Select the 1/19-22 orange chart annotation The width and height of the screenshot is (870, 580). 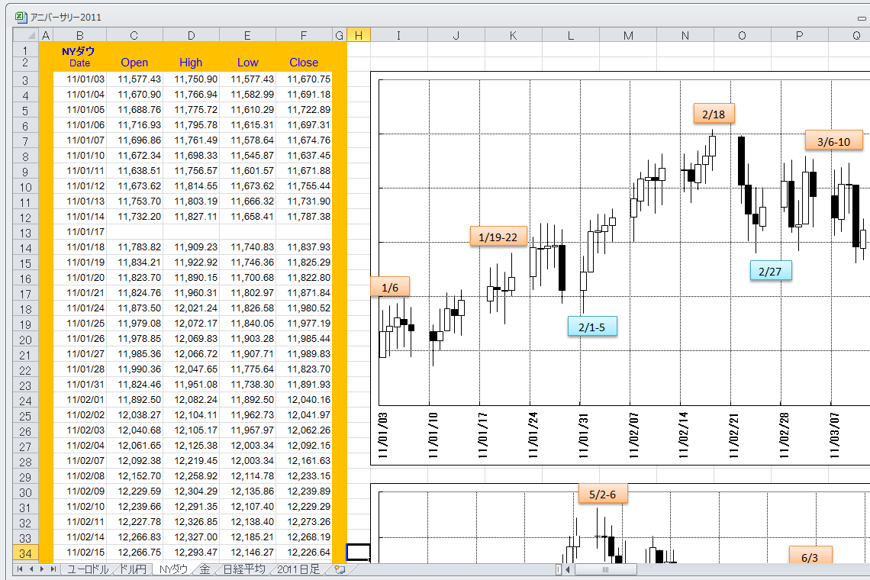[498, 237]
